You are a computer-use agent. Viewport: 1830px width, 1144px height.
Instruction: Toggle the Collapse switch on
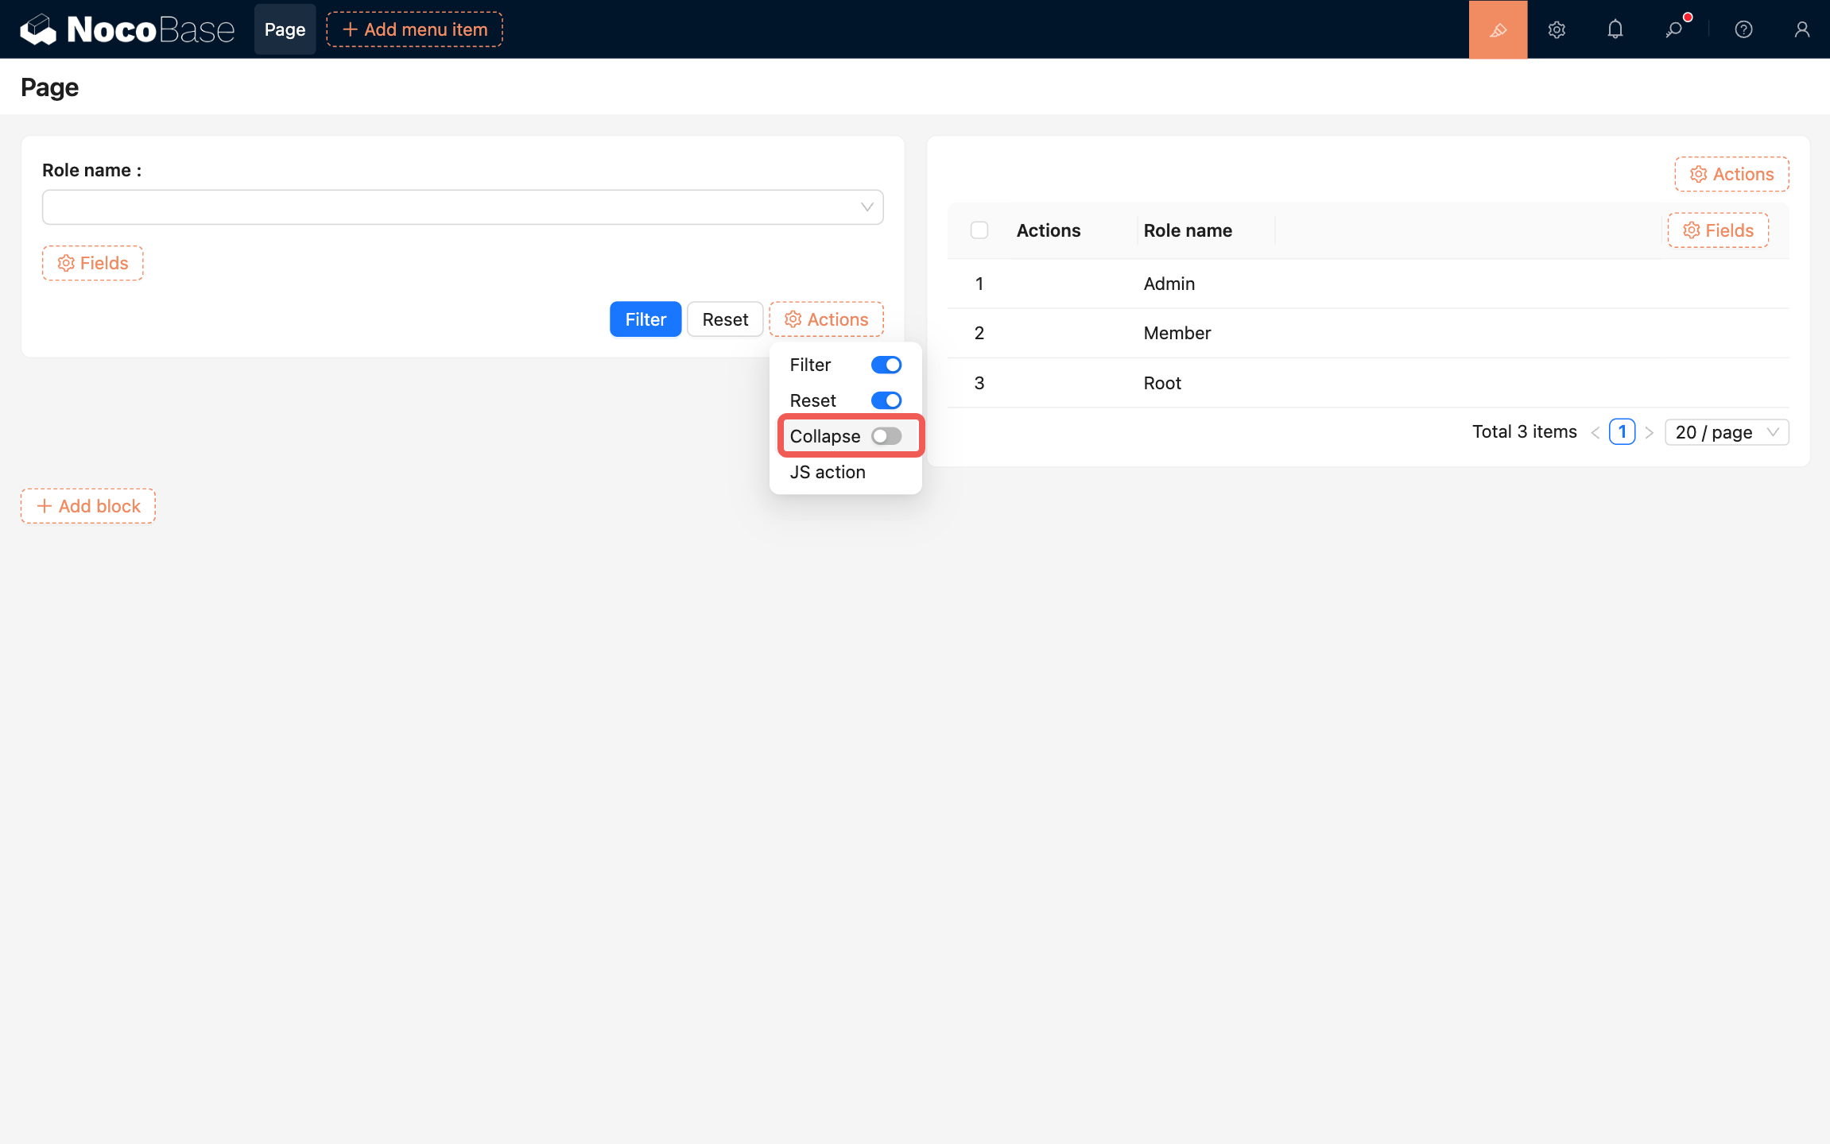pos(886,436)
